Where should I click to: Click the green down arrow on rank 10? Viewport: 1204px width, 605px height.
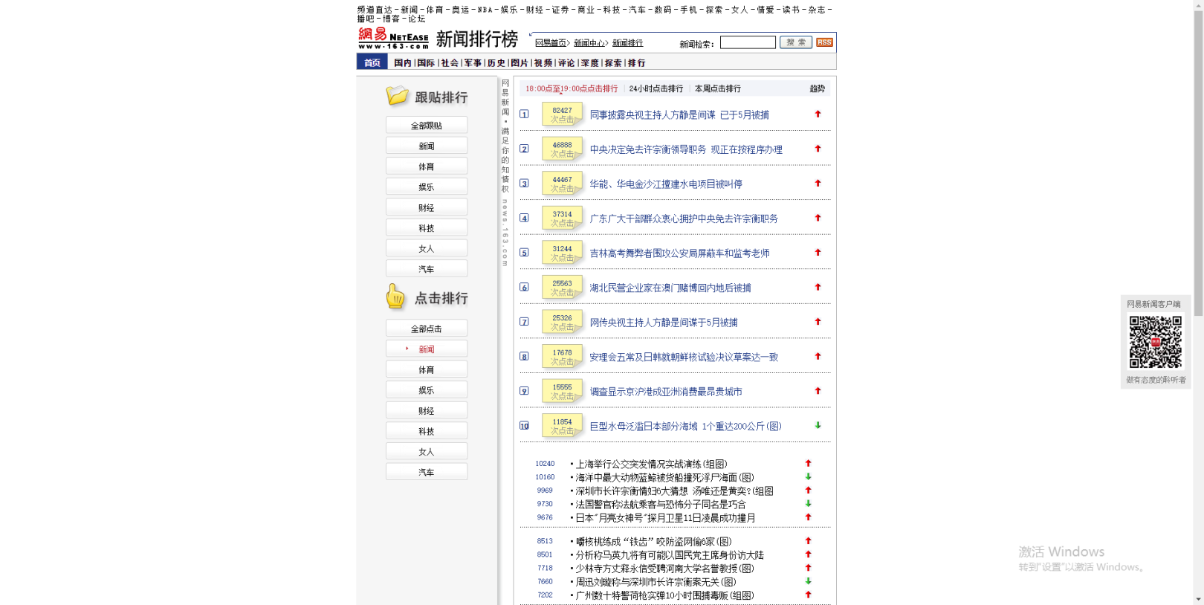tap(818, 426)
